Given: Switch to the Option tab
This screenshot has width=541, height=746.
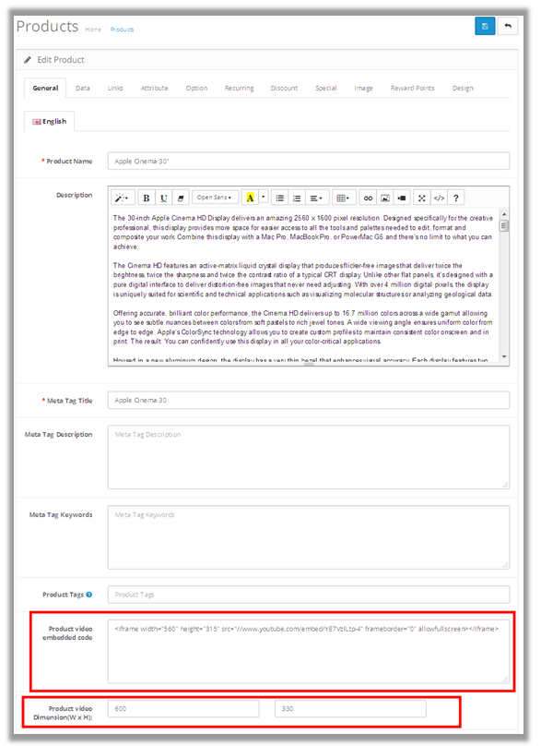Looking at the screenshot, I should 196,88.
